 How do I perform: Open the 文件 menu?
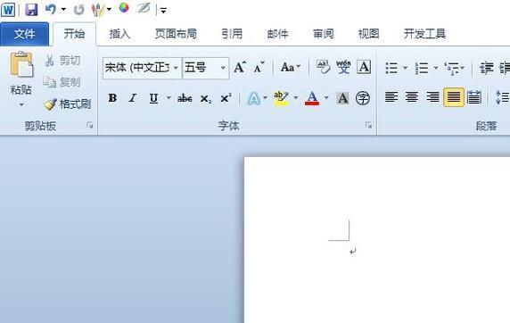point(24,34)
